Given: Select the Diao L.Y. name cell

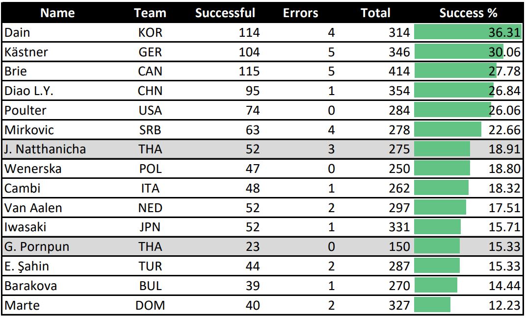Looking at the screenshot, I should point(29,91).
